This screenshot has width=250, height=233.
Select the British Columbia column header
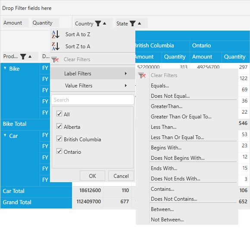(162, 46)
